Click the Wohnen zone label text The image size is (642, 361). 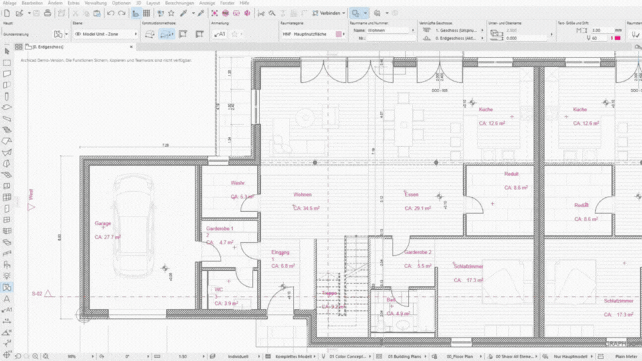(x=302, y=195)
